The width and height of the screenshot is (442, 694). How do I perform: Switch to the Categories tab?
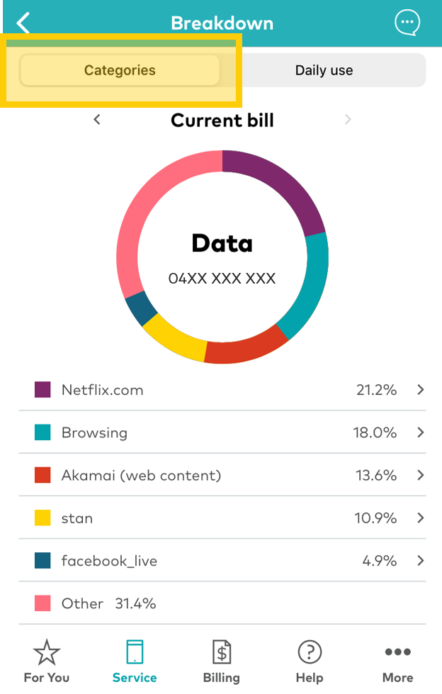[119, 70]
